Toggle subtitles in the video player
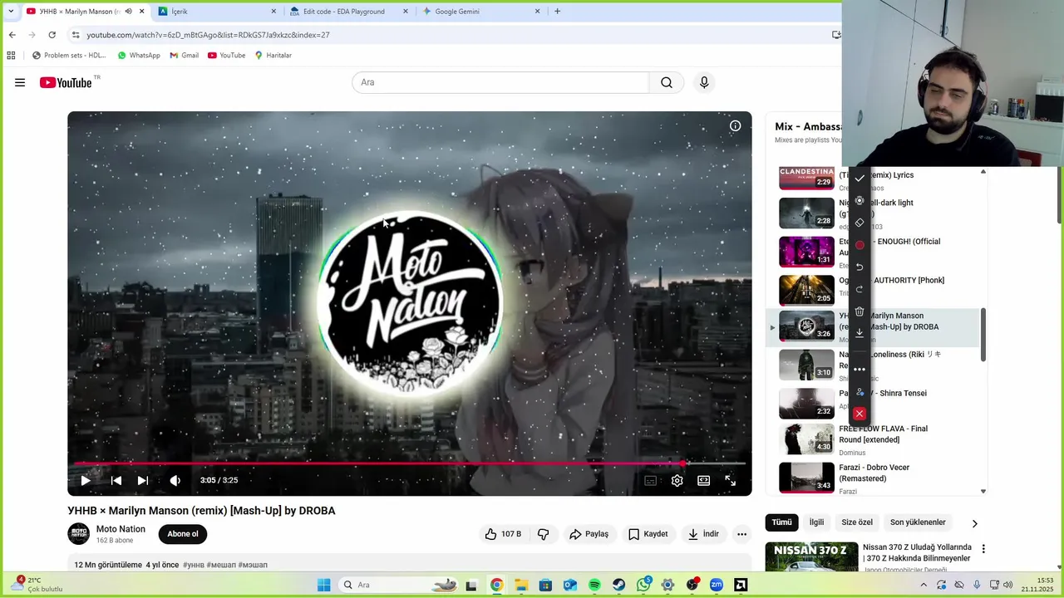 coord(651,480)
